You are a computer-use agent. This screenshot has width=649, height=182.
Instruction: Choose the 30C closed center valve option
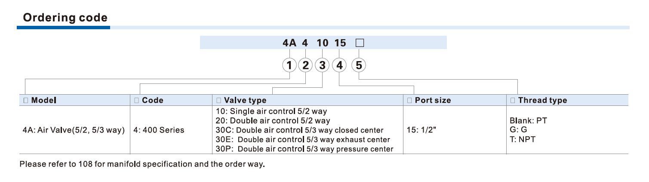pyautogui.click(x=300, y=130)
